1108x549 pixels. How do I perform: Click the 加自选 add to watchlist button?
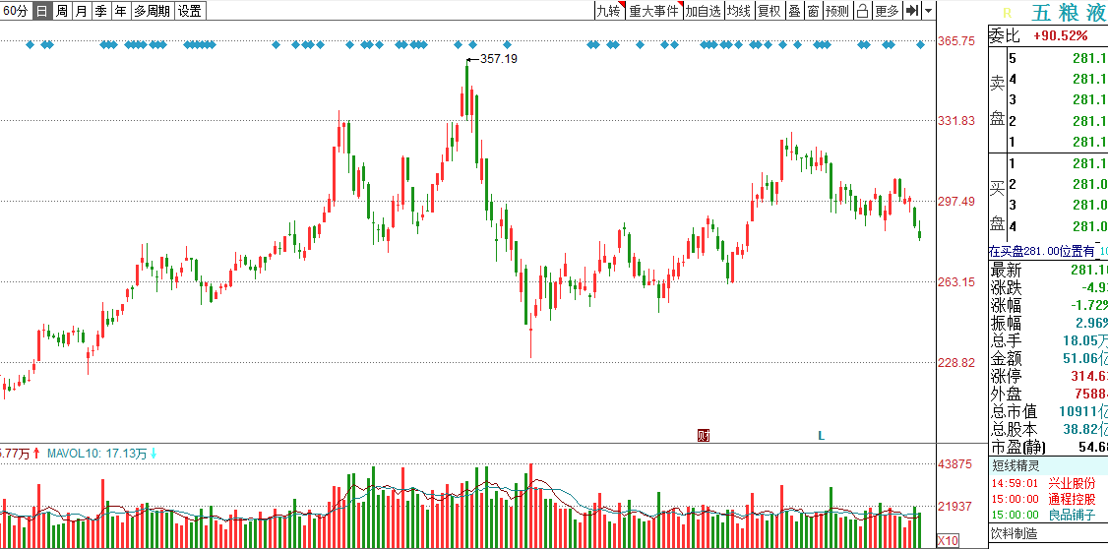tap(704, 11)
